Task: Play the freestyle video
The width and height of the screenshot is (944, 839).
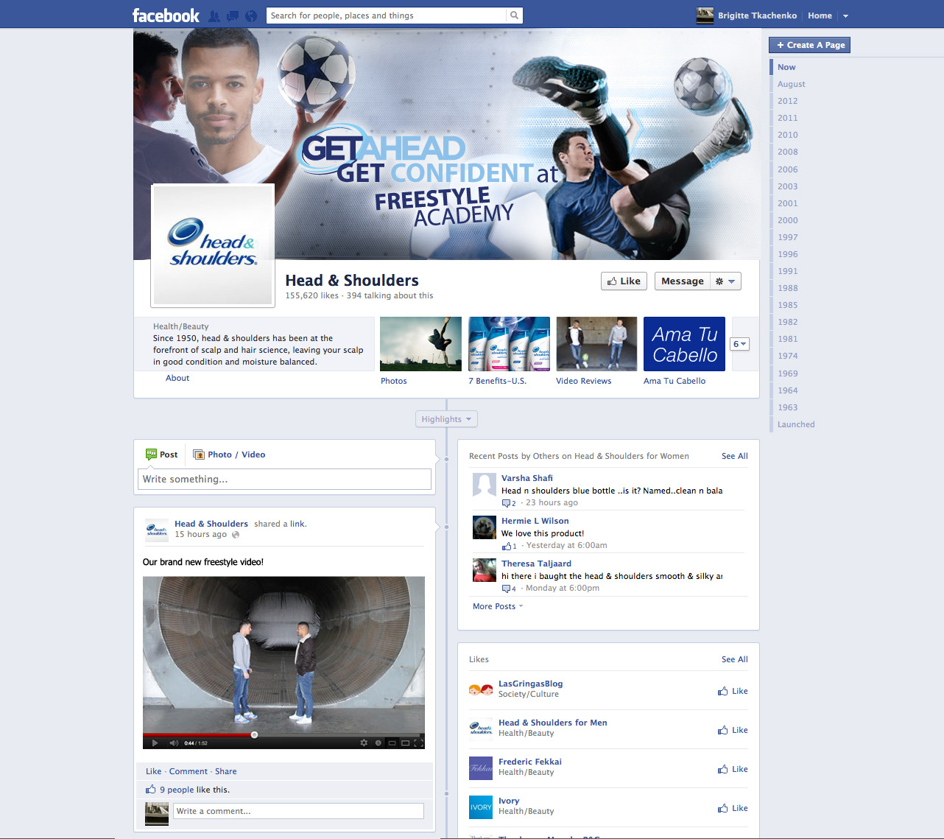Action: coord(155,743)
